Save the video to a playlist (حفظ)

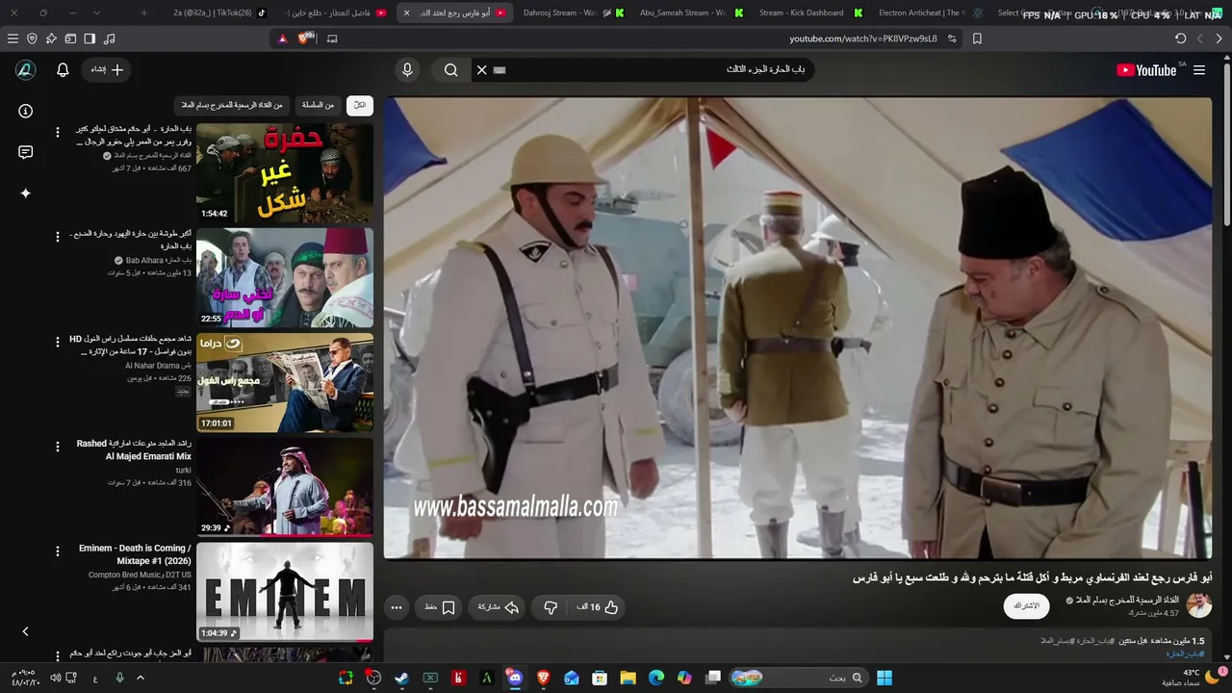coord(439,607)
